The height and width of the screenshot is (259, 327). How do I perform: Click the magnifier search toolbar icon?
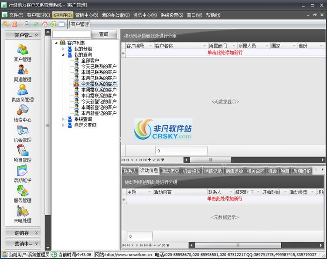tap(25, 24)
